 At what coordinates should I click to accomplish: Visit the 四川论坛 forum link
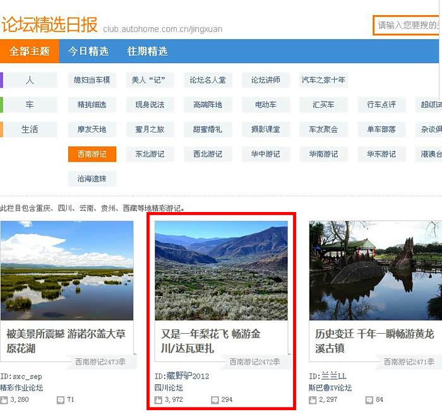click(x=169, y=388)
